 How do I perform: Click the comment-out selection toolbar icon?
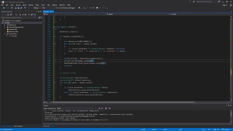click(x=91, y=8)
